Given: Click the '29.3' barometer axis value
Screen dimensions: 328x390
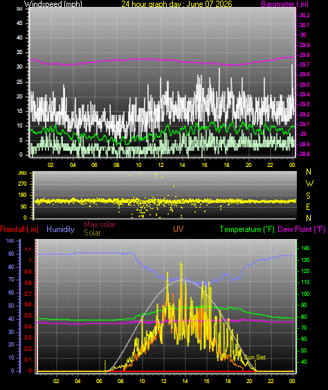Looking at the screenshot, I should pos(304,104).
